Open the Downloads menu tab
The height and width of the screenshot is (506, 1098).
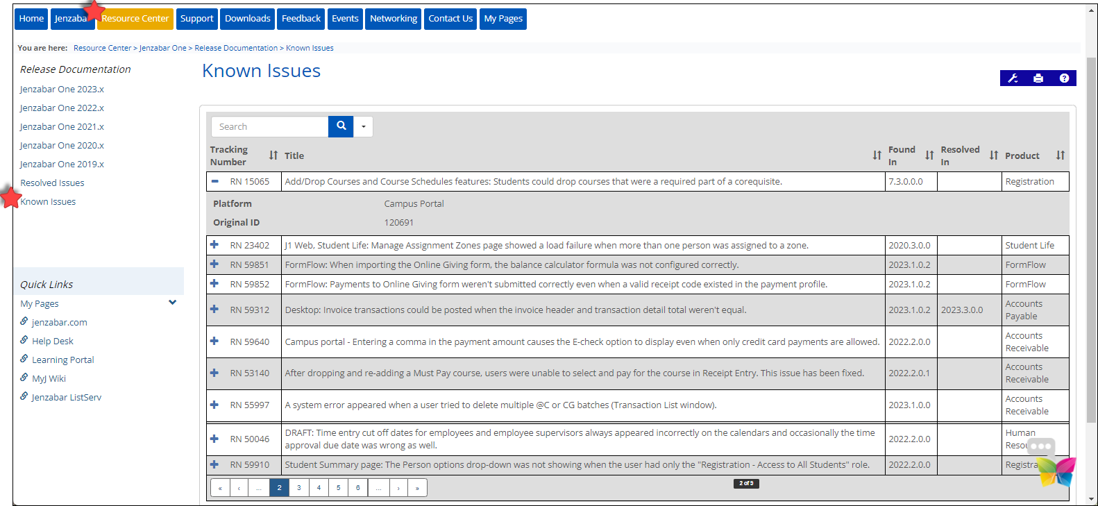point(248,19)
